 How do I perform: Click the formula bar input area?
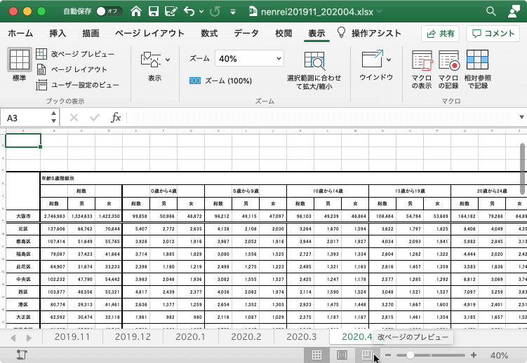point(321,118)
